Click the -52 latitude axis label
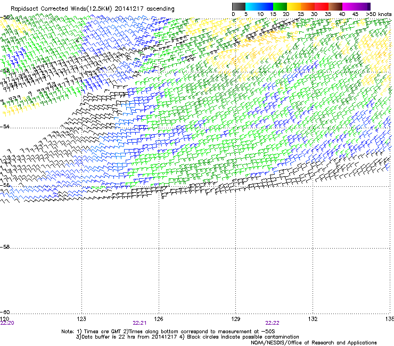394x346 pixels. [5, 71]
